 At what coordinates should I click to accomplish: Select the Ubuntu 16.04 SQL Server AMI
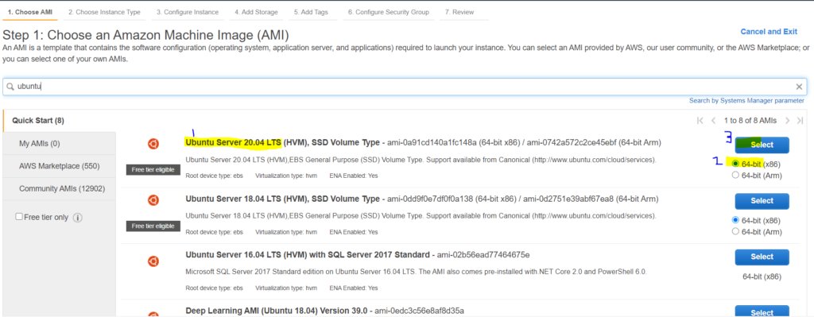pyautogui.click(x=762, y=257)
